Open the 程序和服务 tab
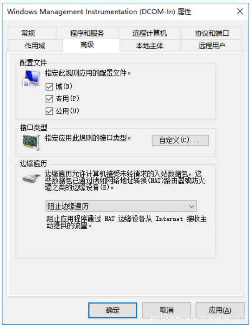251x325 pixels. click(x=87, y=33)
